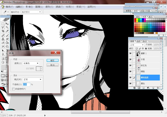Viewport: 167px width, 117px height.
Task: Hide the 膚色 layer
Action: [x=130, y=83]
